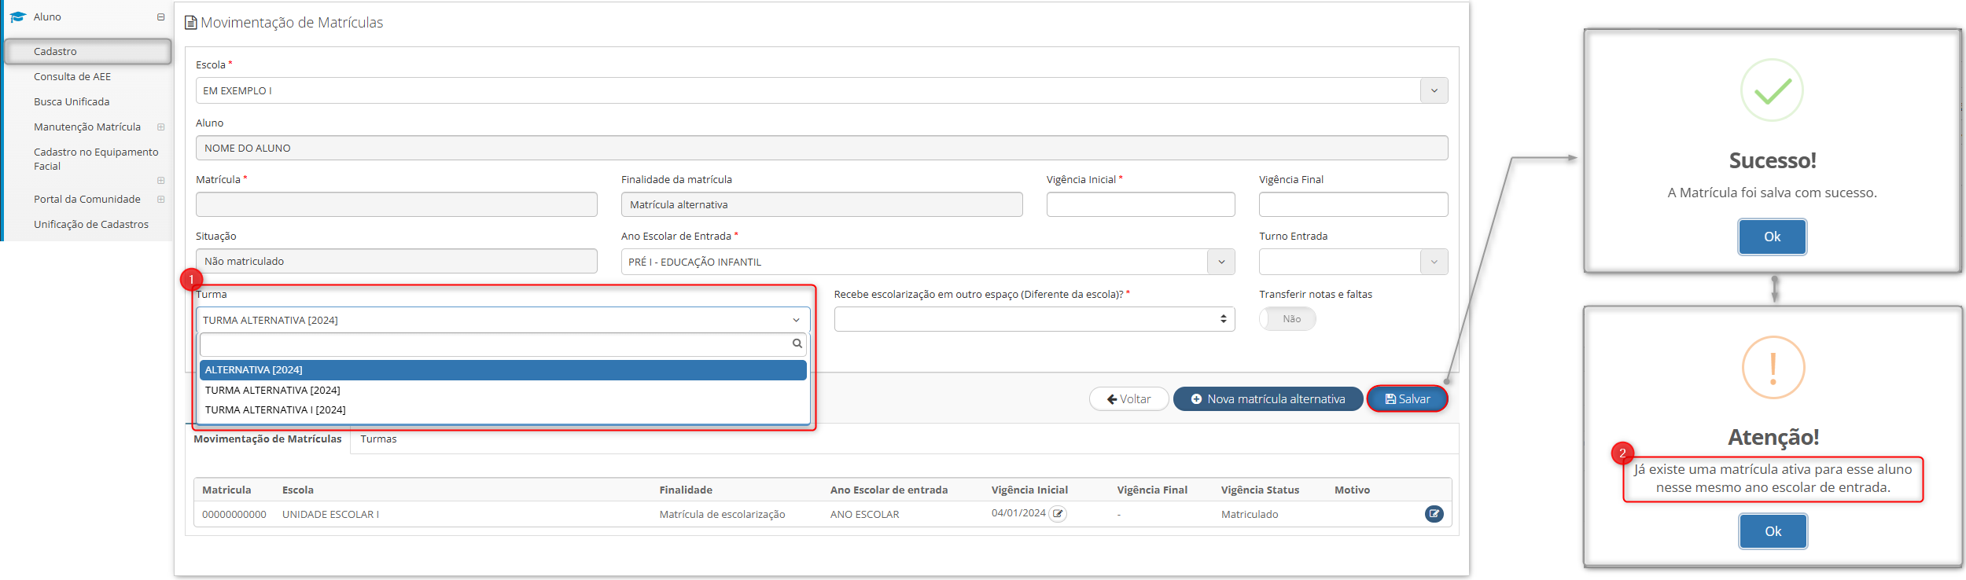The image size is (1966, 580).
Task: Open Recebe escolarização em outro espaço dropdown
Action: [x=1034, y=319]
